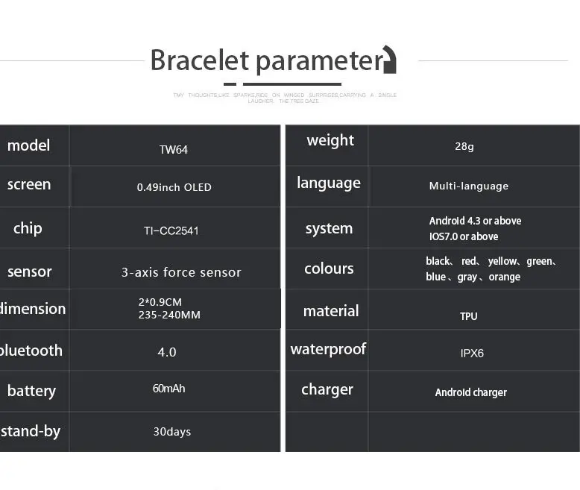580x490 pixels.
Task: Click the bracelet icon beside the title
Action: [389, 60]
